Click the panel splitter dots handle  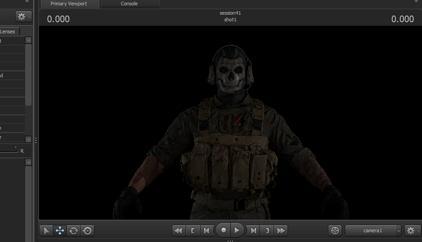36,140
